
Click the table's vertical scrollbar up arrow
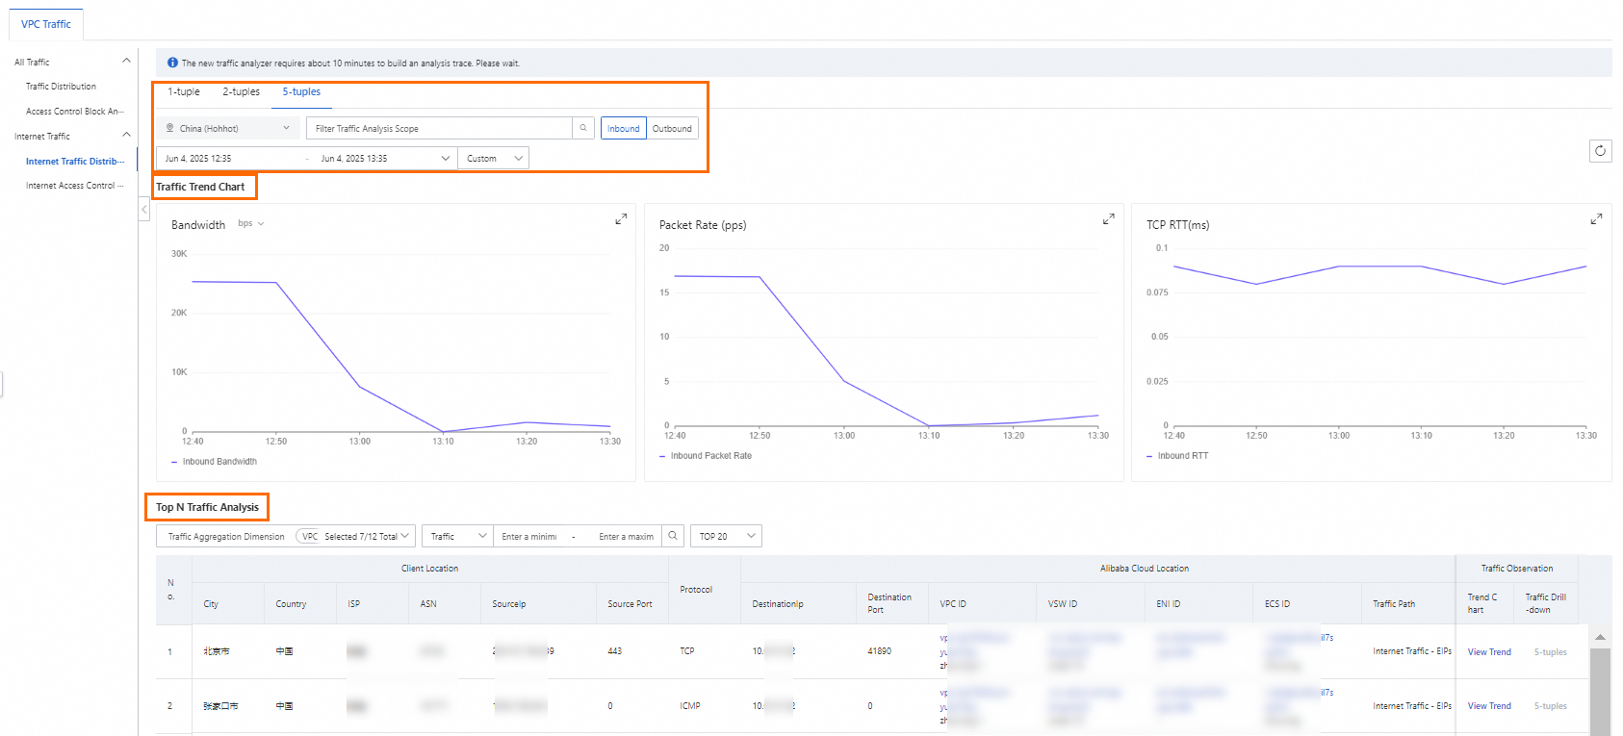pos(1600,637)
